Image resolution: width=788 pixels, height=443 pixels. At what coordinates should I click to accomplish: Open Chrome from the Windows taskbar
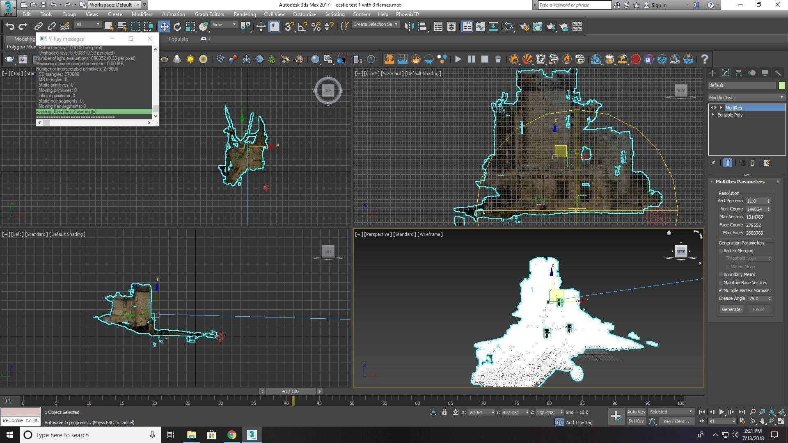tap(232, 435)
